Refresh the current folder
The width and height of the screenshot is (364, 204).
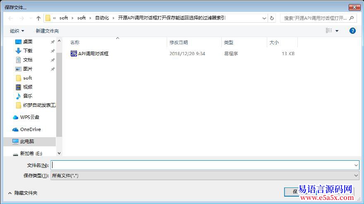[272, 18]
